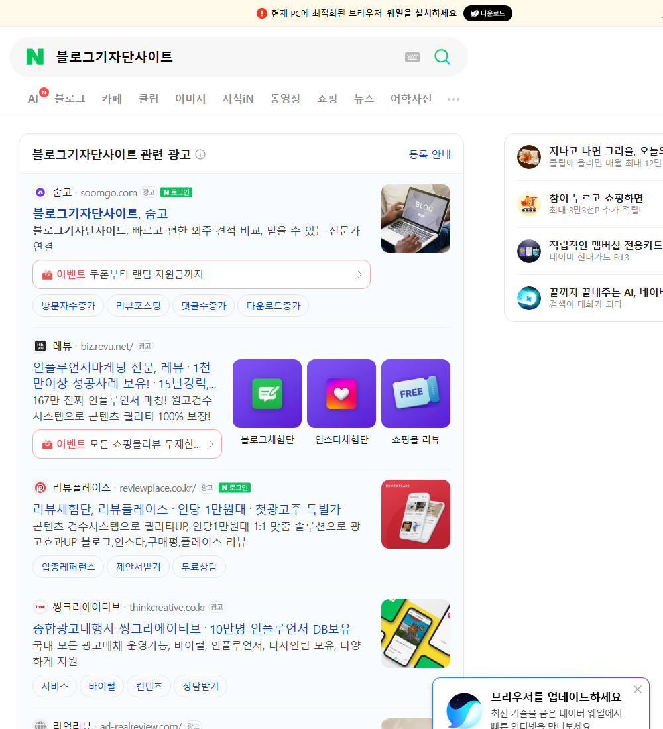Image resolution: width=663 pixels, height=729 pixels.
Task: Click the 업종레퍼런스 chip
Action: tap(68, 567)
